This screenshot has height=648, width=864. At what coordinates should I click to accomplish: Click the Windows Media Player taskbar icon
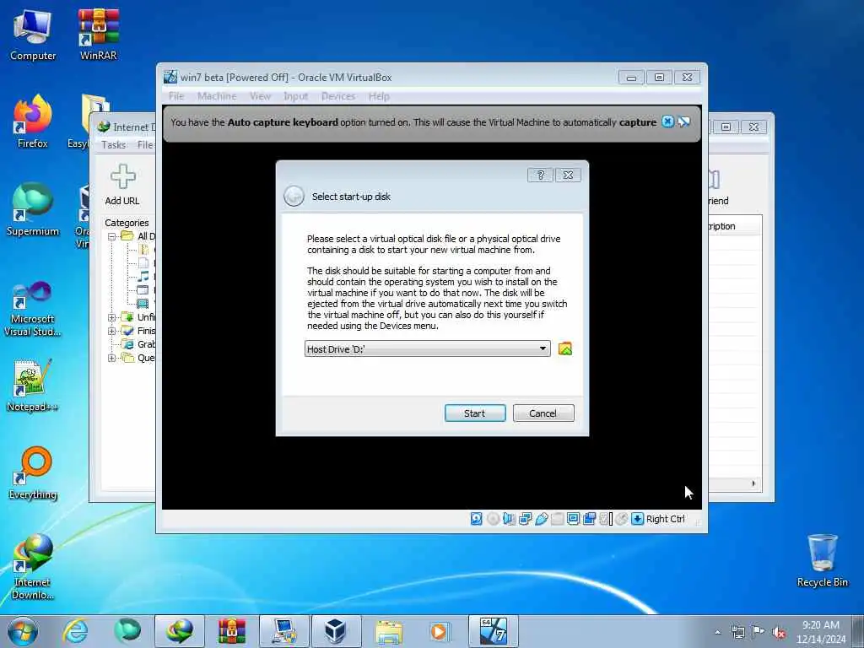[439, 631]
